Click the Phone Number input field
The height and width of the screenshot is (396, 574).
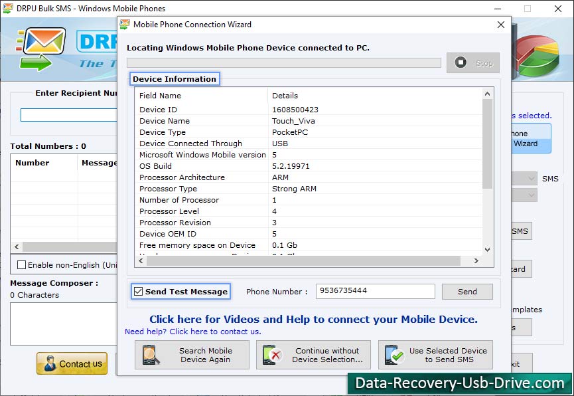click(x=375, y=291)
